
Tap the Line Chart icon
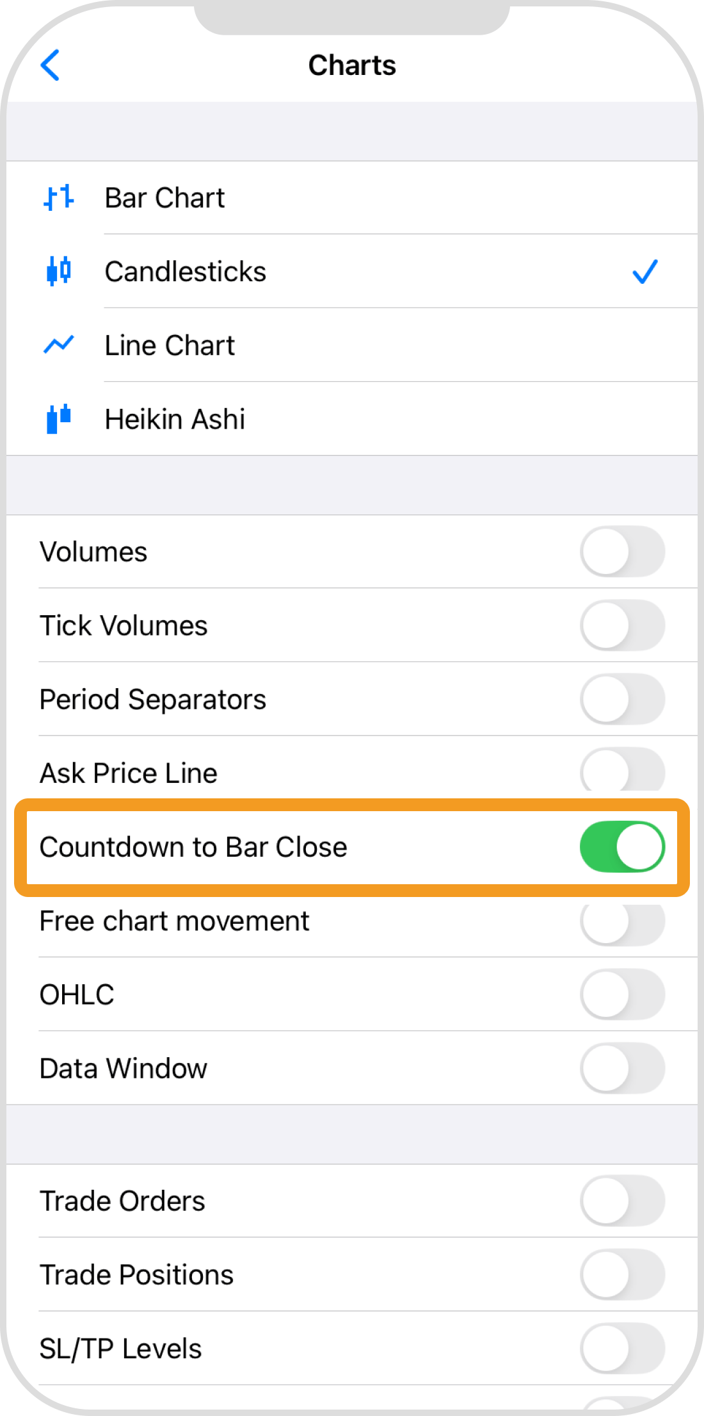pos(58,345)
